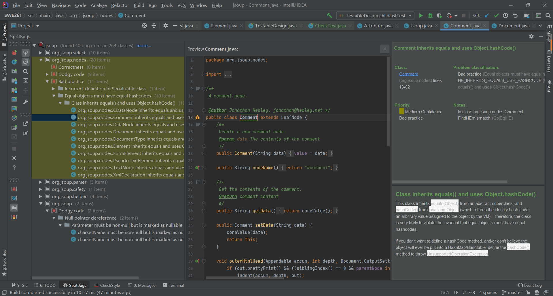Image resolution: width=553 pixels, height=296 pixels.
Task: Switch to the Document.java tab
Action: point(514,26)
